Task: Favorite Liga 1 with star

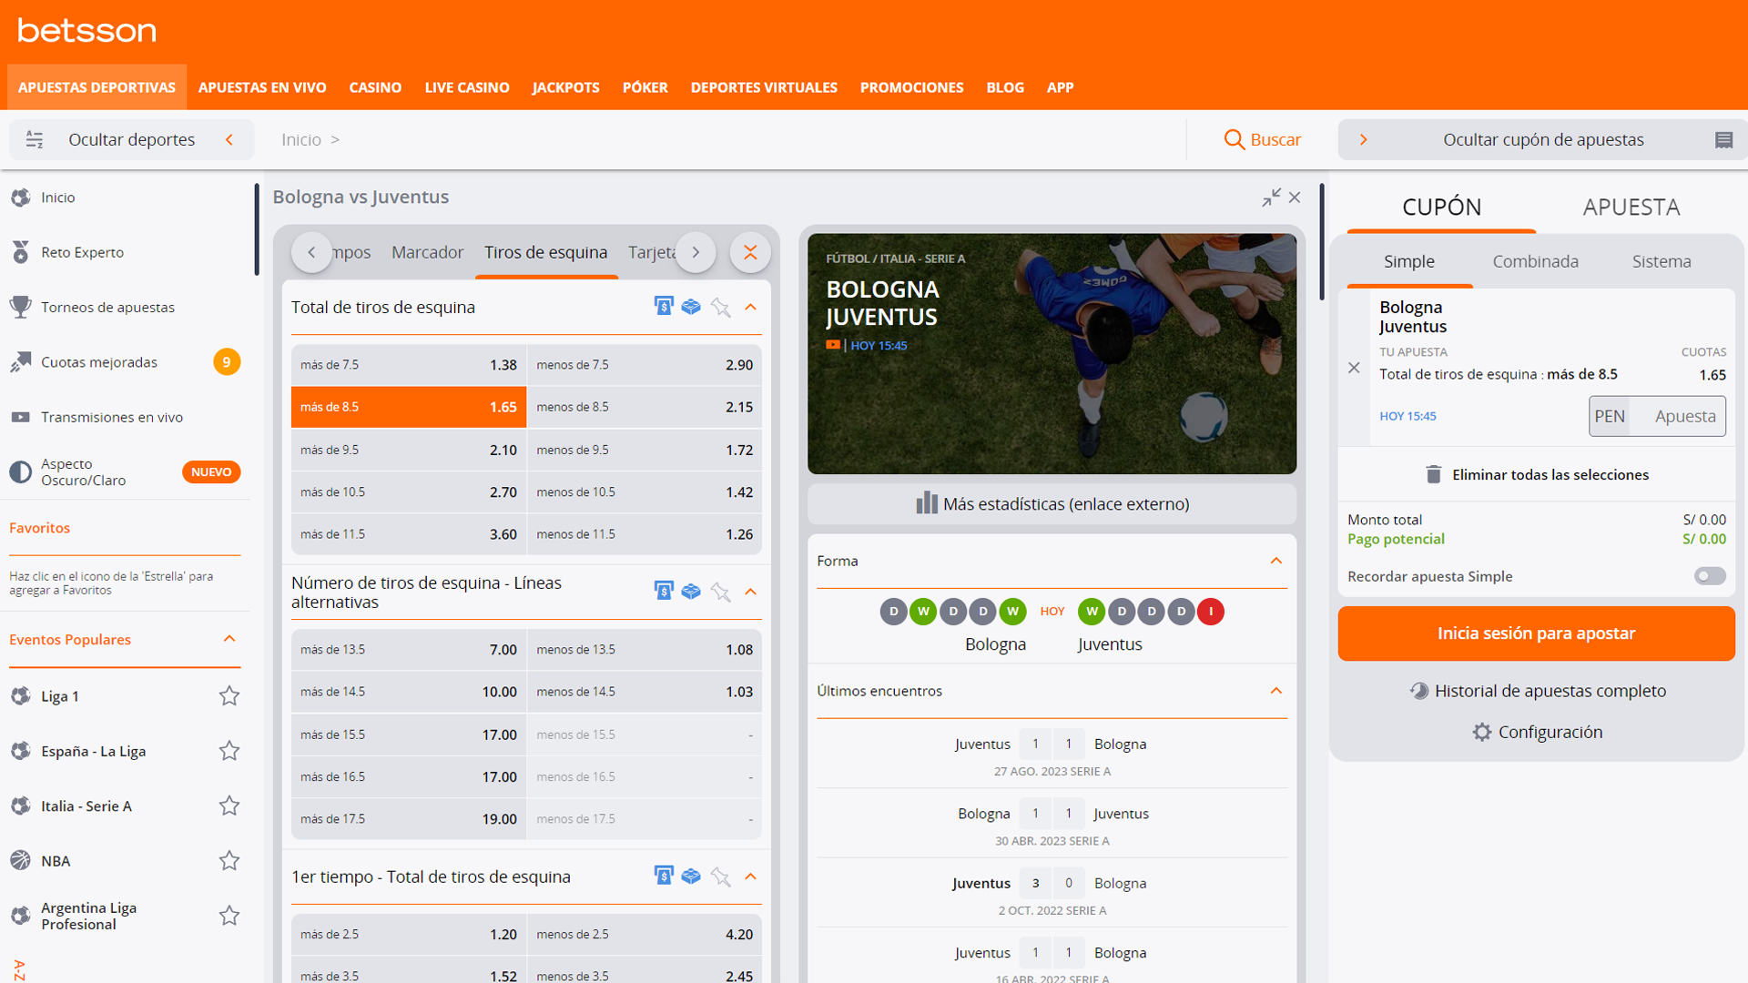Action: [229, 696]
